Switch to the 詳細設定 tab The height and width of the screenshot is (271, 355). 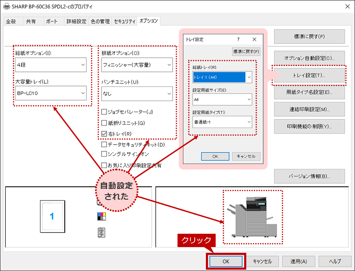pyautogui.click(x=76, y=21)
